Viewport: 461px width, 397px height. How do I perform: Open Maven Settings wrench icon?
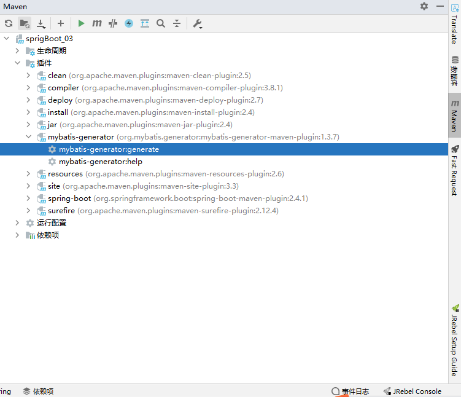coord(197,23)
